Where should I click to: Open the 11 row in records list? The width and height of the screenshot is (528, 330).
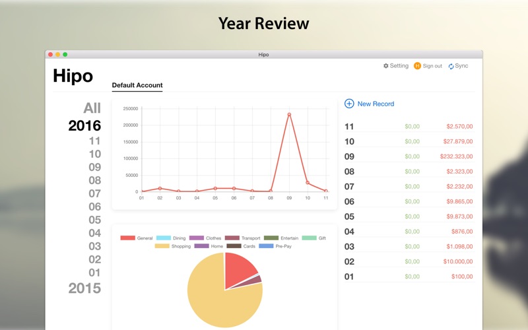409,127
